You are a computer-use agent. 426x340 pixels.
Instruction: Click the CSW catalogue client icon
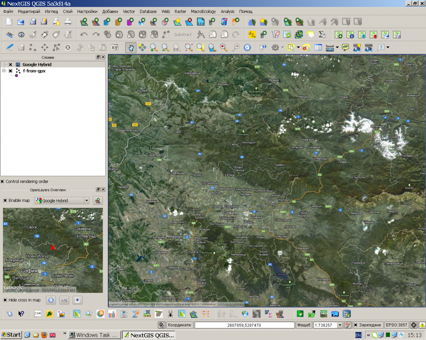(38, 314)
